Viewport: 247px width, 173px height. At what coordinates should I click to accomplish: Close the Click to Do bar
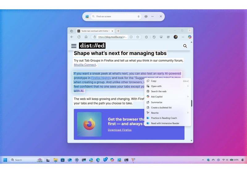tap(161, 16)
